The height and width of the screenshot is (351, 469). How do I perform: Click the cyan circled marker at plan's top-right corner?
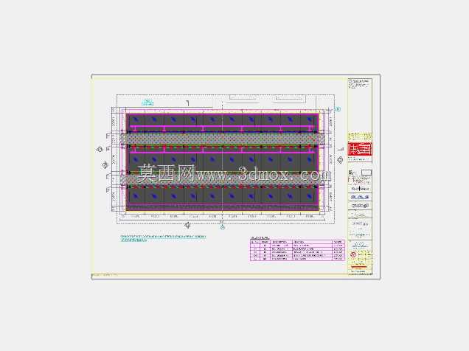pos(338,109)
